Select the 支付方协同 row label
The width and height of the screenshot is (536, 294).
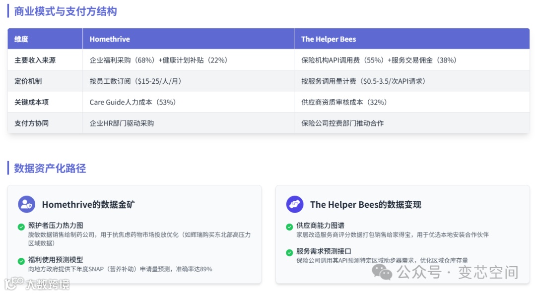click(x=31, y=123)
